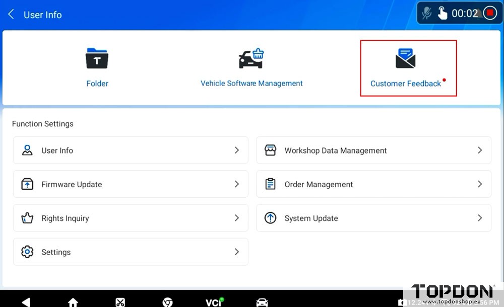Open the Order Management entry

[x=373, y=184]
